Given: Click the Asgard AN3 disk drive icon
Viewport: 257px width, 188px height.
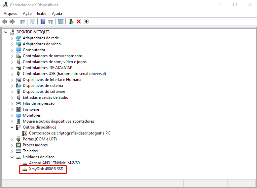Looking at the screenshot, I should coord(25,164).
